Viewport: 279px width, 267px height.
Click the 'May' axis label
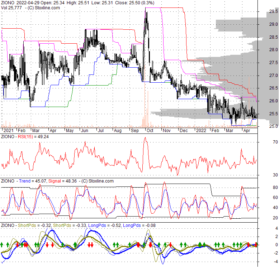(70, 131)
